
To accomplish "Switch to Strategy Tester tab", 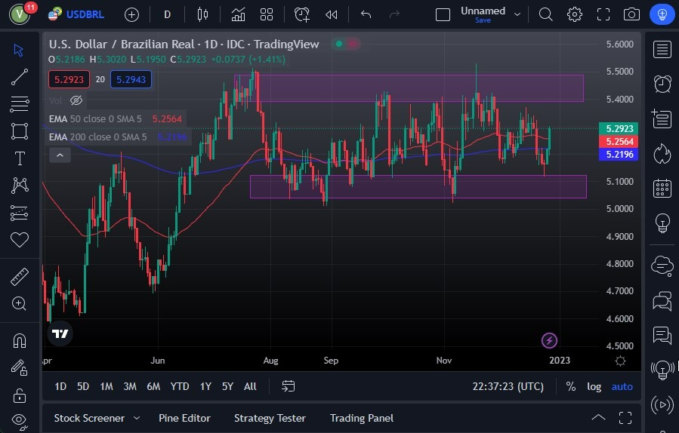I will point(270,418).
